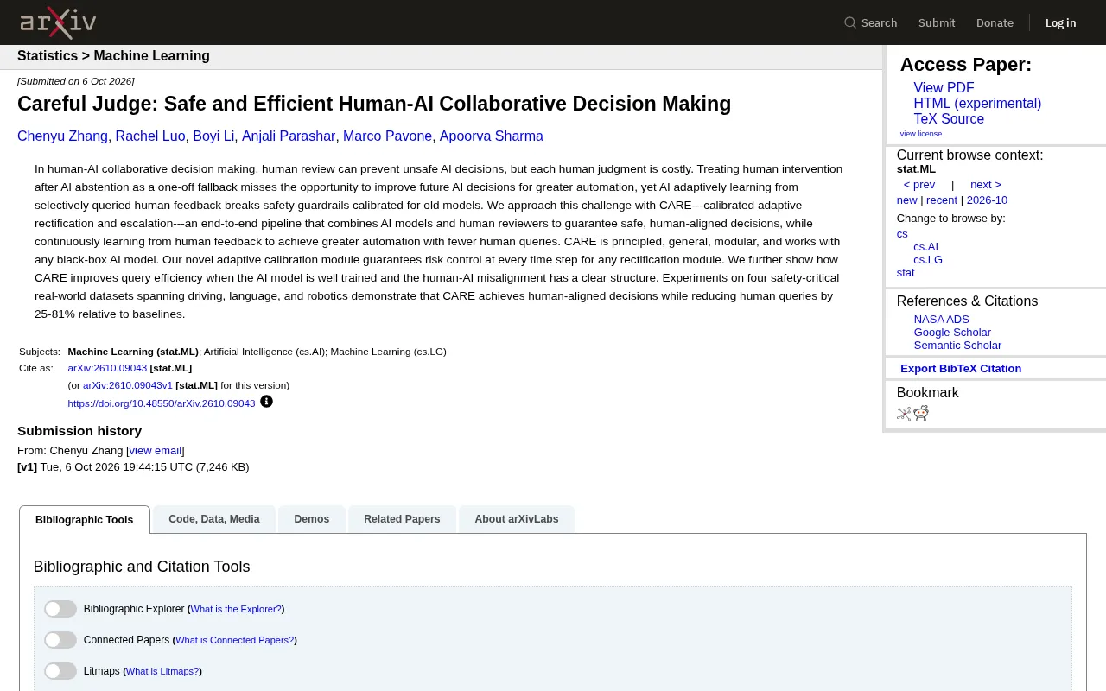Enable the Bibliographic Explorer toggle
The image size is (1106, 691).
pyautogui.click(x=60, y=609)
